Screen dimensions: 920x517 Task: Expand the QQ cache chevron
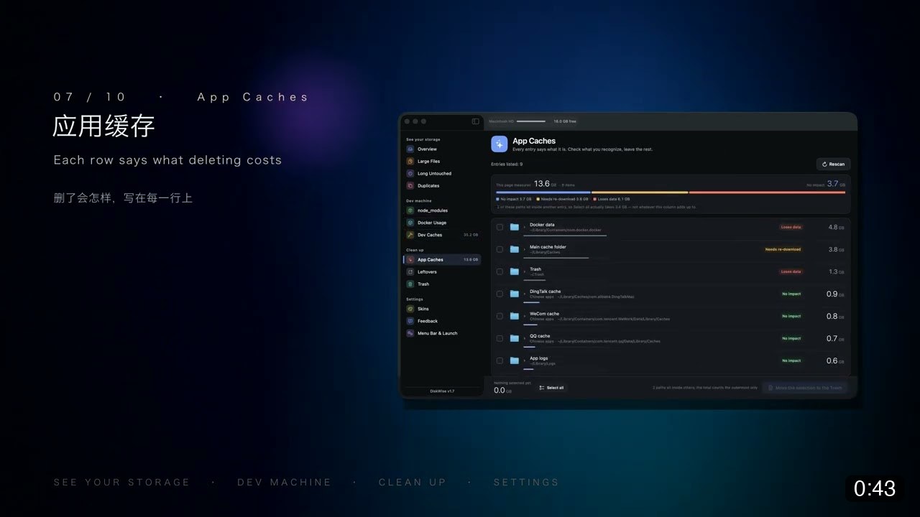pyautogui.click(x=524, y=338)
